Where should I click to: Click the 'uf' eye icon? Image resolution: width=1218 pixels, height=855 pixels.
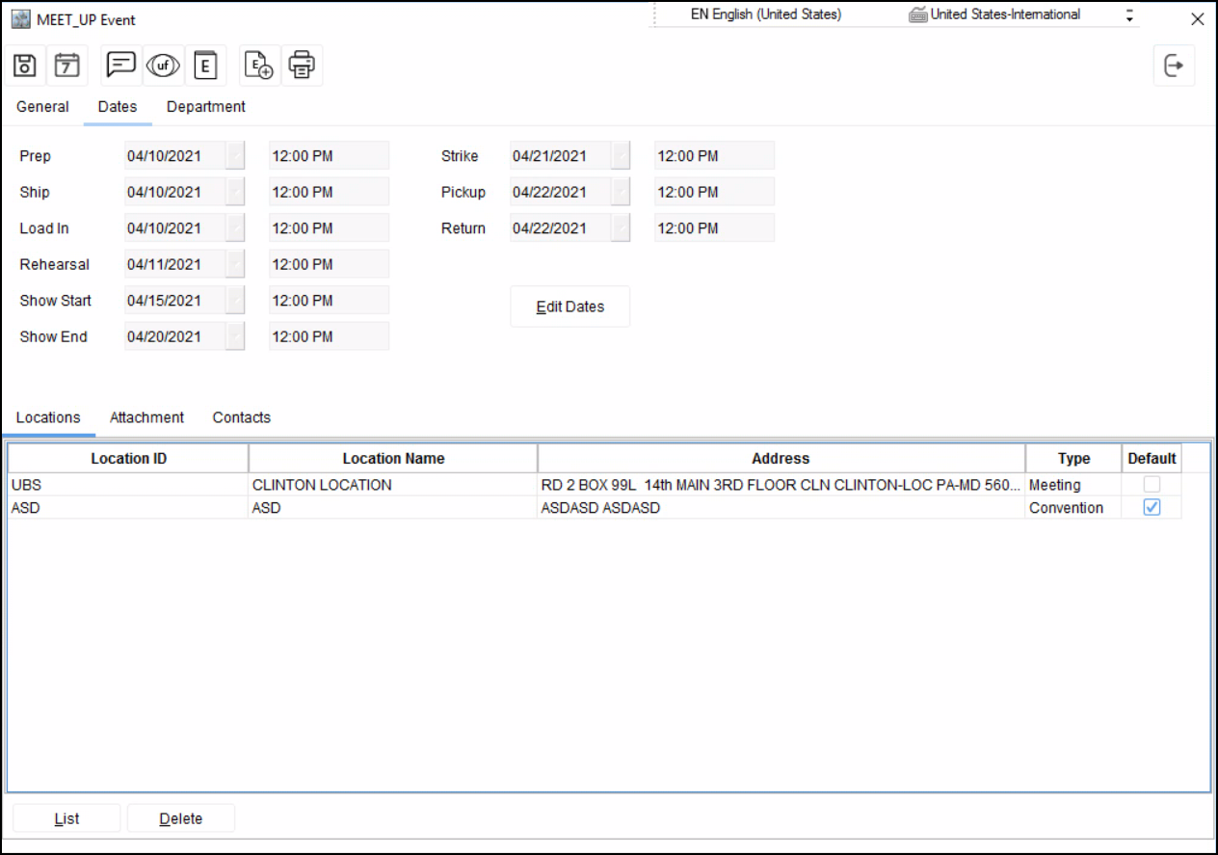(163, 66)
